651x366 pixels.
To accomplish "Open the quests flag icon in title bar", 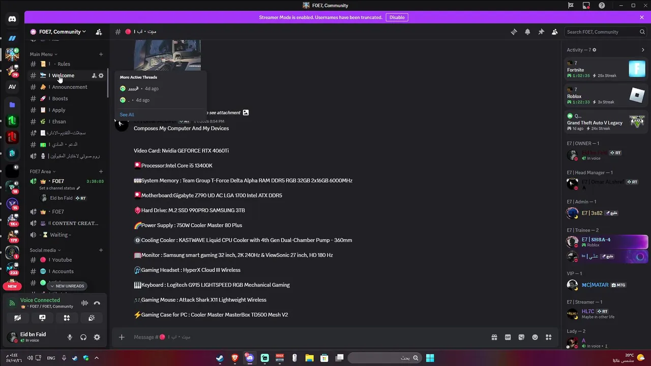I will (x=571, y=6).
